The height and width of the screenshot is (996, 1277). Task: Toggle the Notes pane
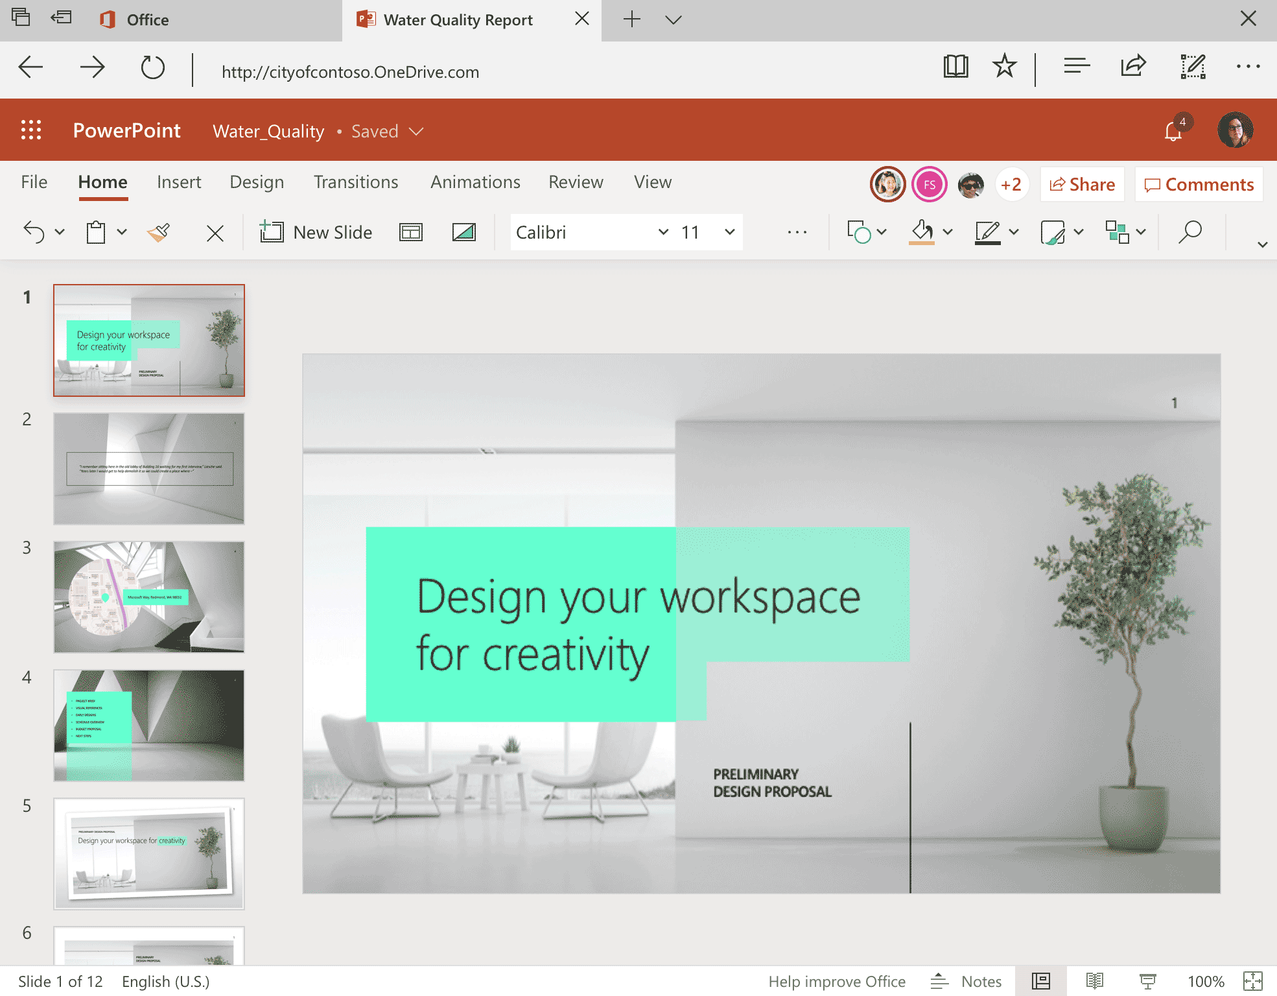click(967, 982)
